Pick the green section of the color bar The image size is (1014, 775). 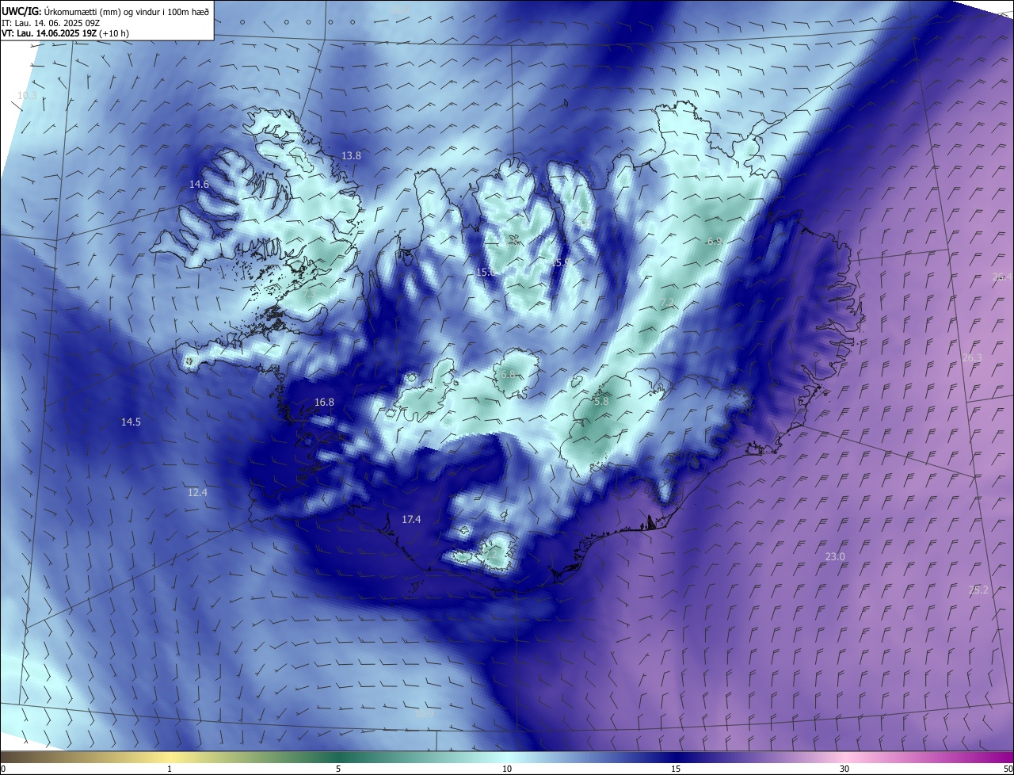pos(339,757)
